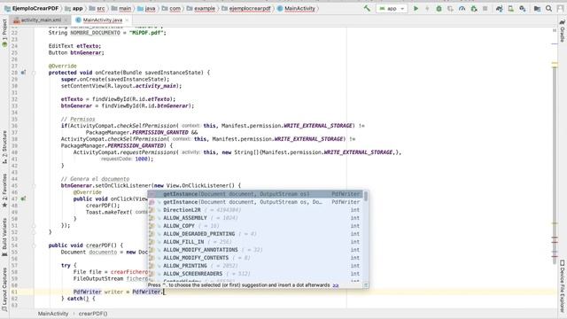Open the Project tool window
Screen dimensions: 567x319
tap(4, 33)
